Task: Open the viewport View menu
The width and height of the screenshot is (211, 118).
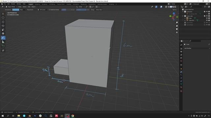Action: click(20, 7)
